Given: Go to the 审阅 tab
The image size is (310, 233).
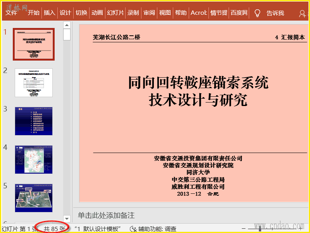Looking at the screenshot, I should click(149, 13).
